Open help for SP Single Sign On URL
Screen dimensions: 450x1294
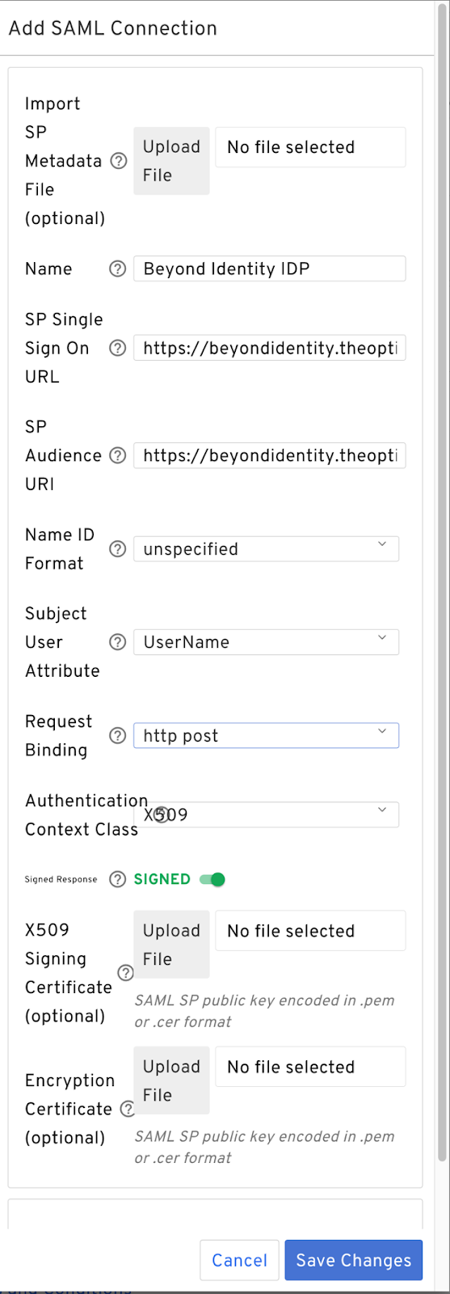tap(118, 348)
